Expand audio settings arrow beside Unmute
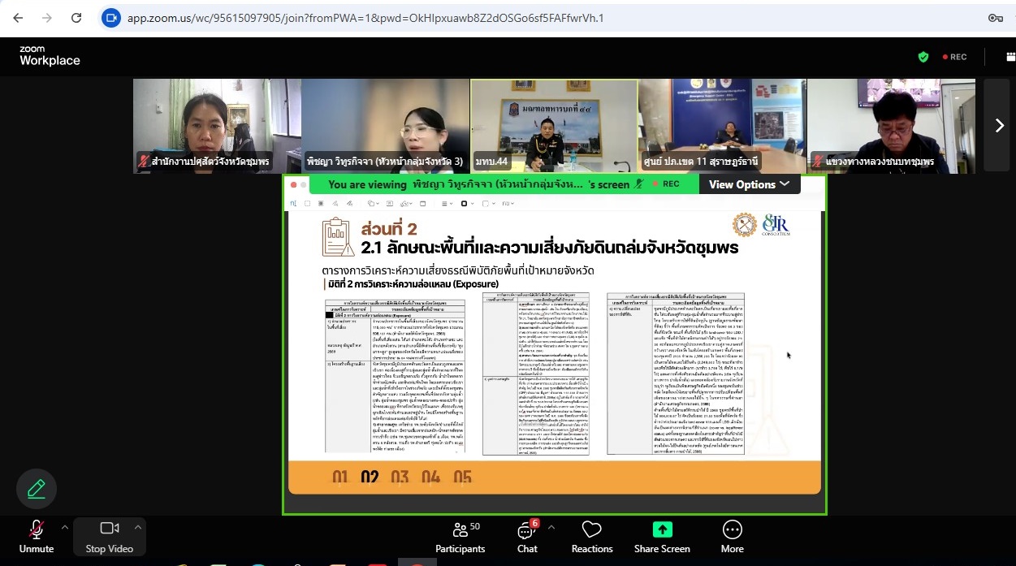Viewport: 1016px width, 566px height. pyautogui.click(x=65, y=527)
